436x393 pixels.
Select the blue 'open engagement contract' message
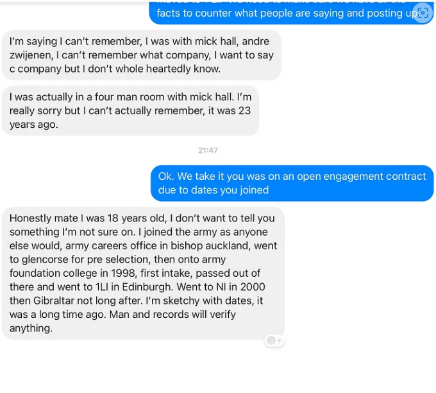click(292, 183)
